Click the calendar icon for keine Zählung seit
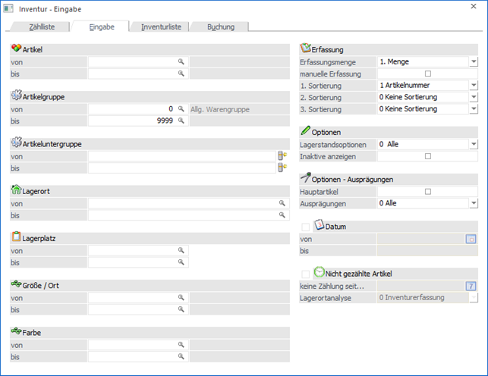The width and height of the screenshot is (488, 376). pos(471,286)
